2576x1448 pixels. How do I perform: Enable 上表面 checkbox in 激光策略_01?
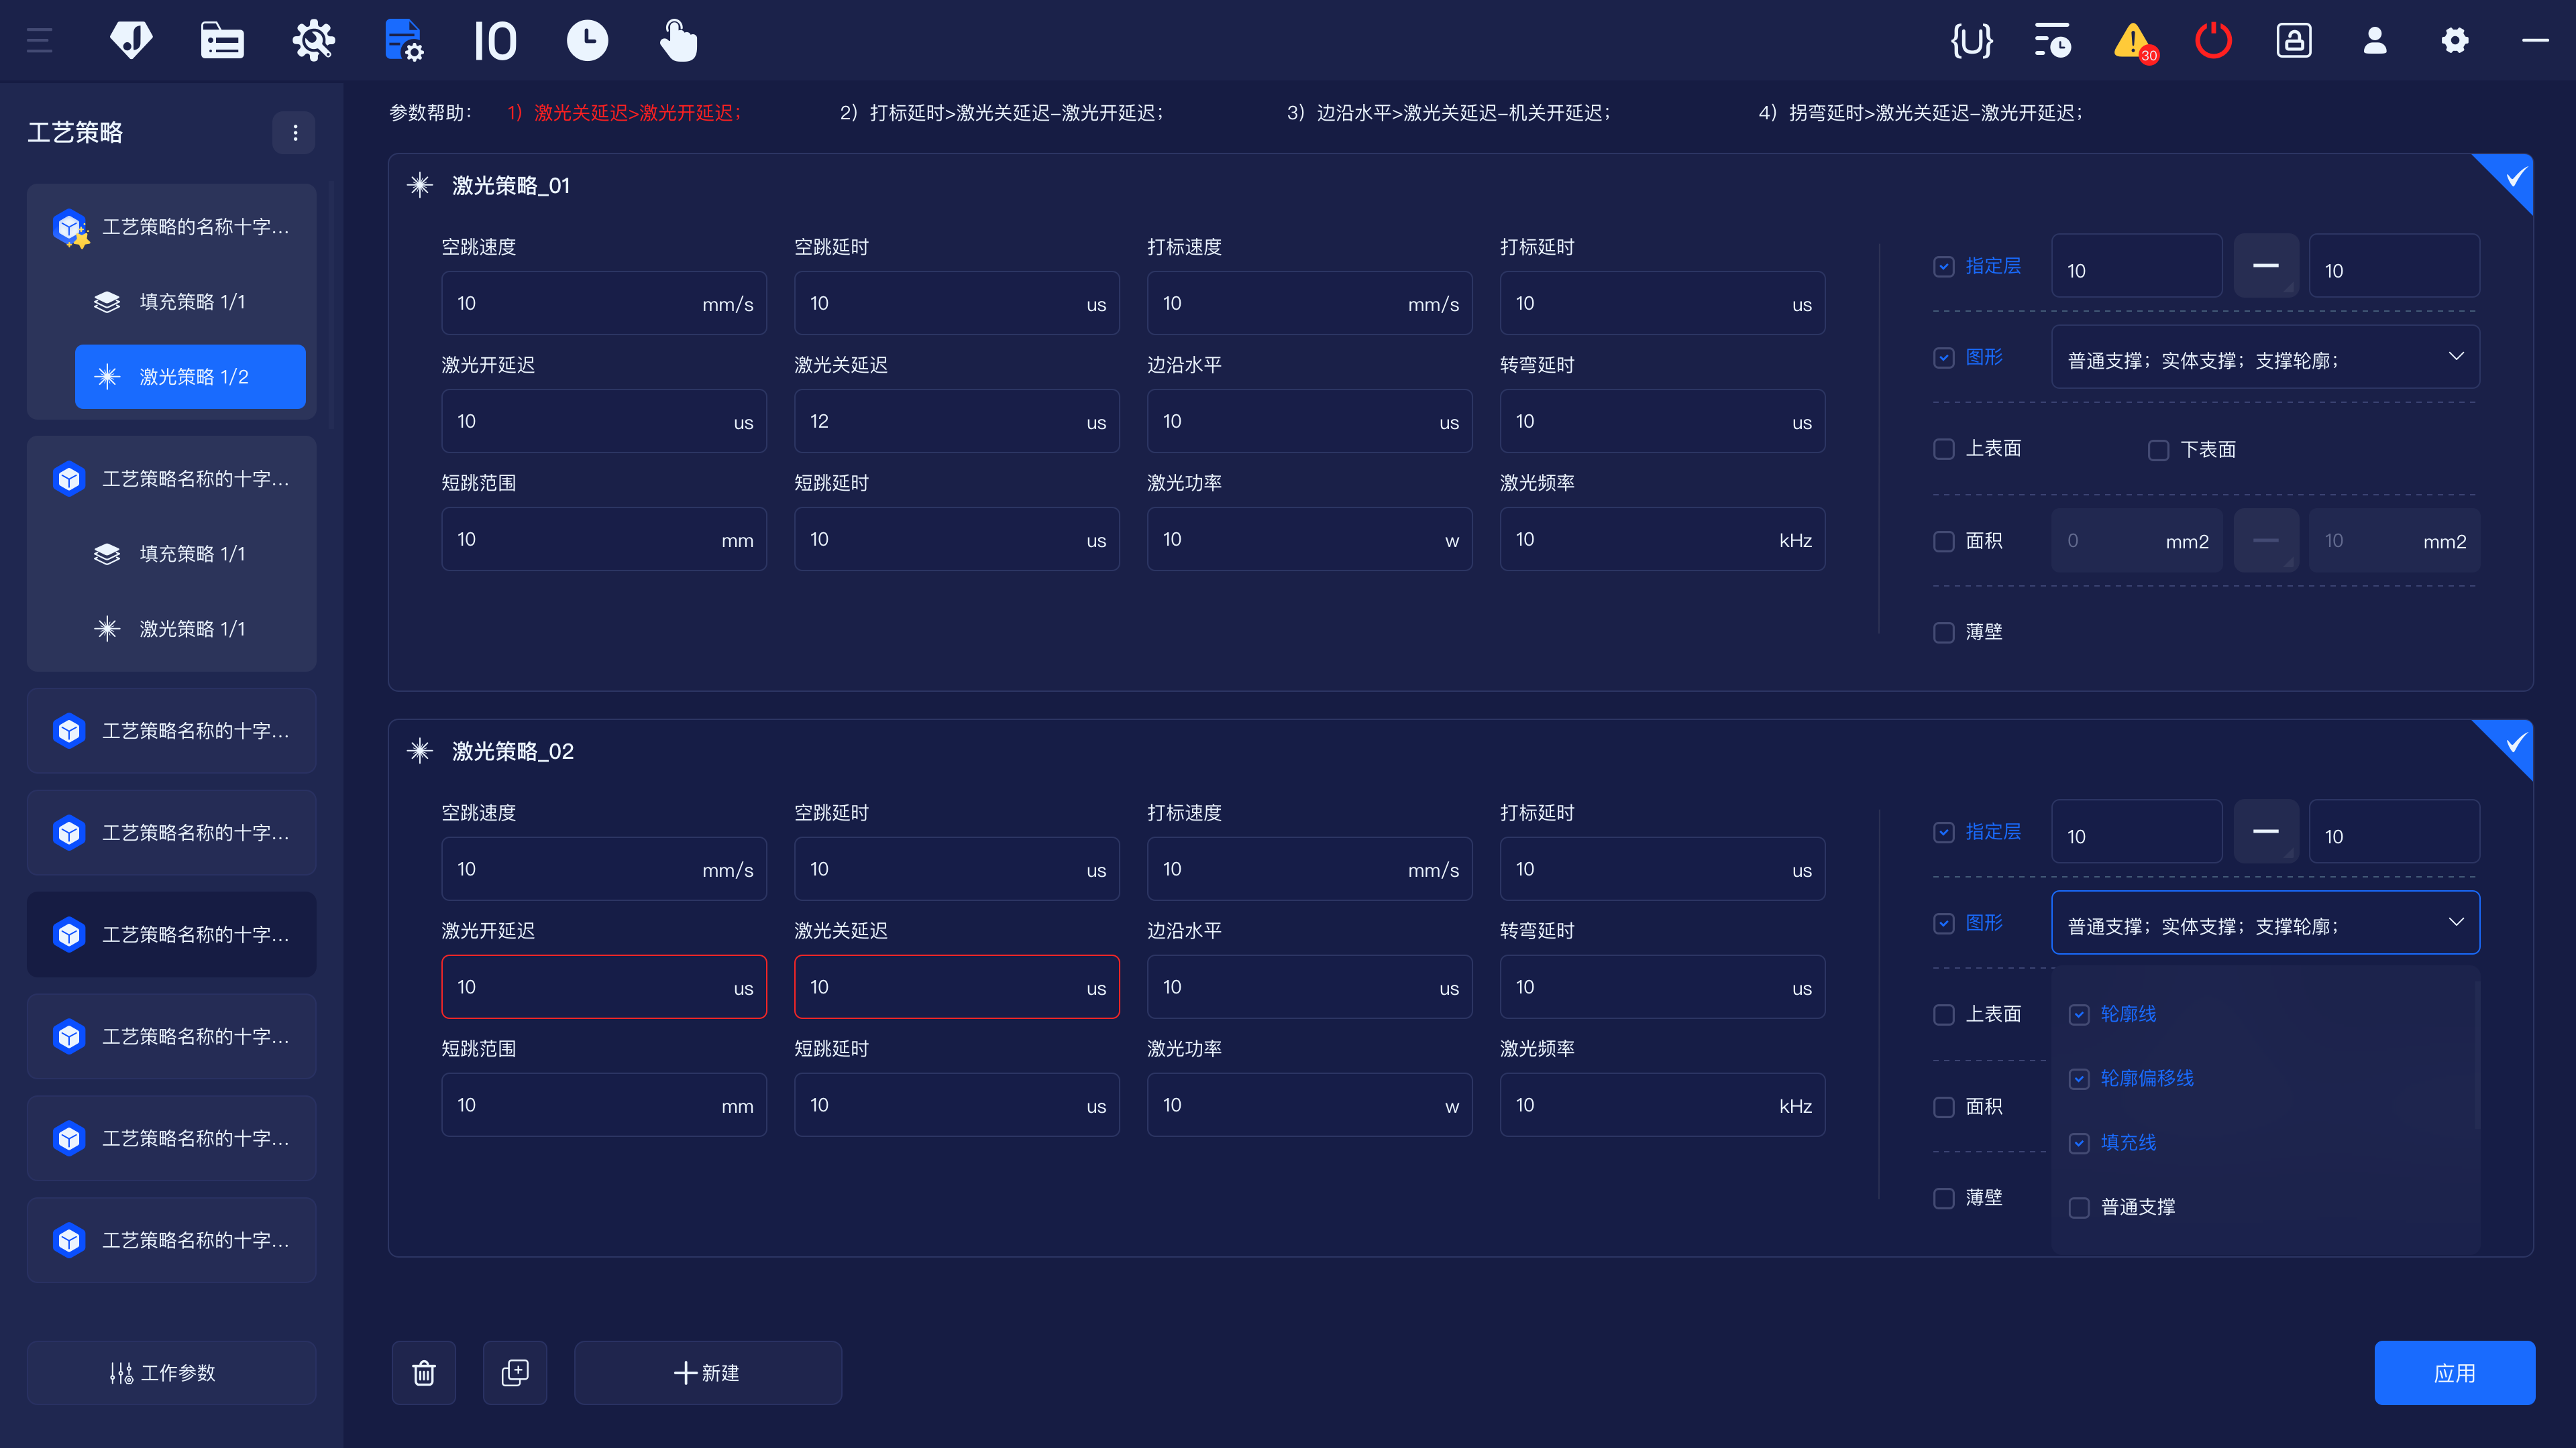tap(1944, 450)
